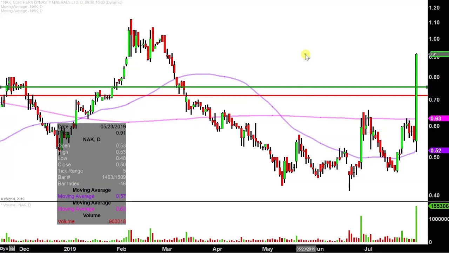
Task: Click the 1.20 price scale label
Action: 434,8
